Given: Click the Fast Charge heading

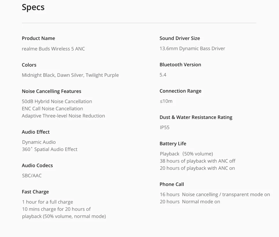Looking at the screenshot, I should (x=35, y=192).
